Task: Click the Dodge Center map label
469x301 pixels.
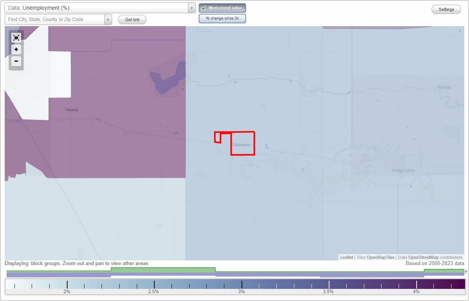Action: 404,170
